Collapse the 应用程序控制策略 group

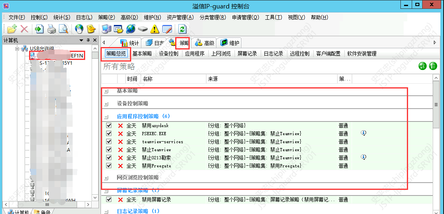(107, 117)
